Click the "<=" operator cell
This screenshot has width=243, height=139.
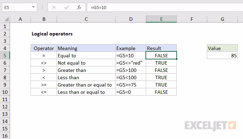coord(44,92)
